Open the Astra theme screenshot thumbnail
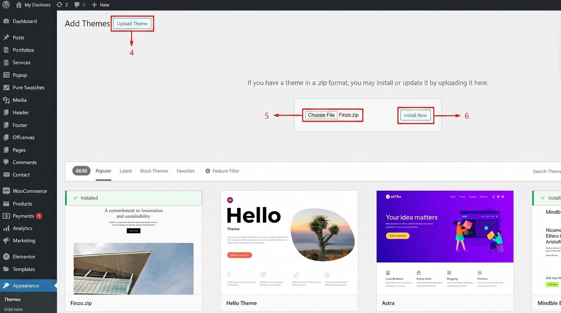 (x=445, y=243)
